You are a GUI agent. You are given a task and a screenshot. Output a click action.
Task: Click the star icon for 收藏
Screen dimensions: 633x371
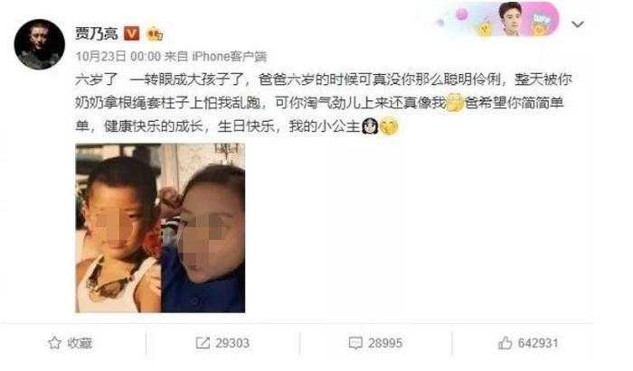click(54, 343)
